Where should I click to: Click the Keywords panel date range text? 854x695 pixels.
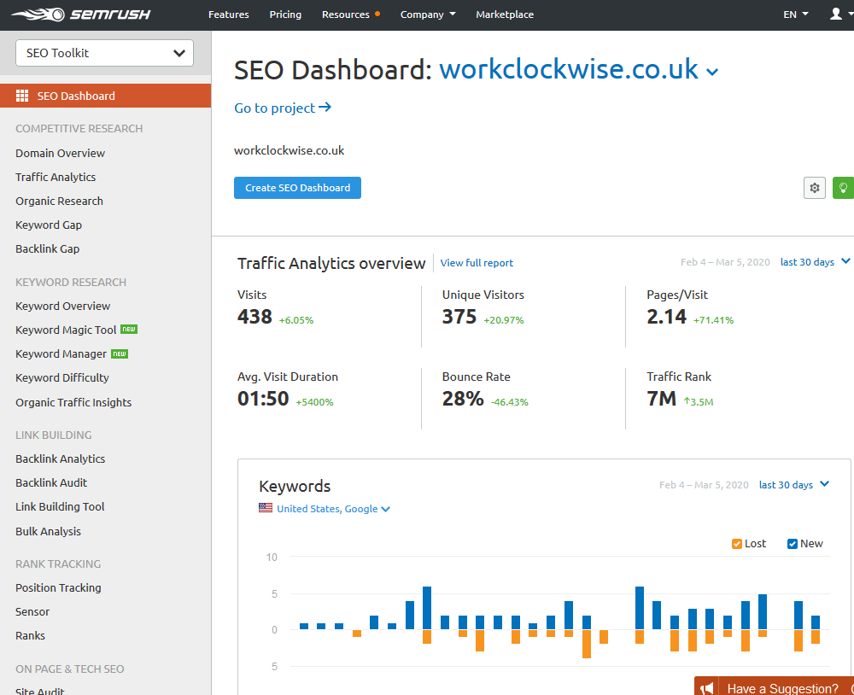pyautogui.click(x=704, y=485)
